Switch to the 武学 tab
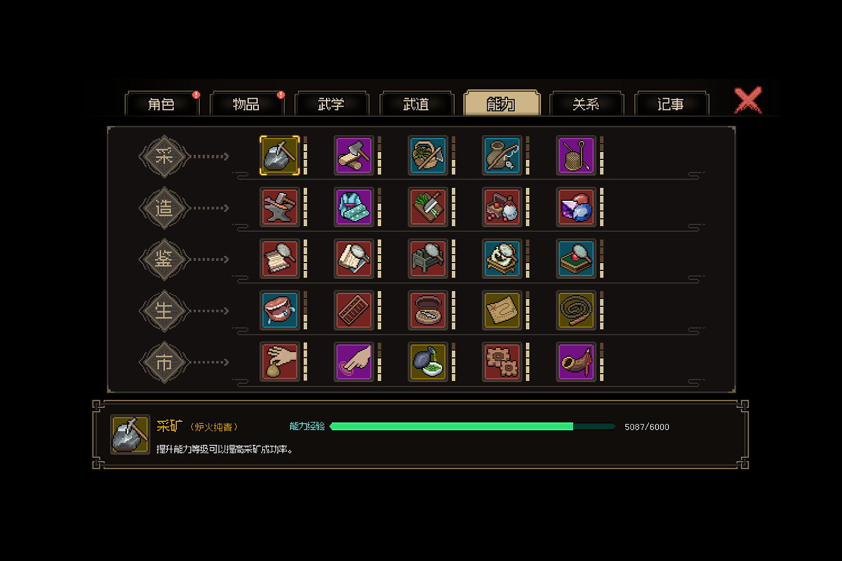The height and width of the screenshot is (561, 842). 331,104
